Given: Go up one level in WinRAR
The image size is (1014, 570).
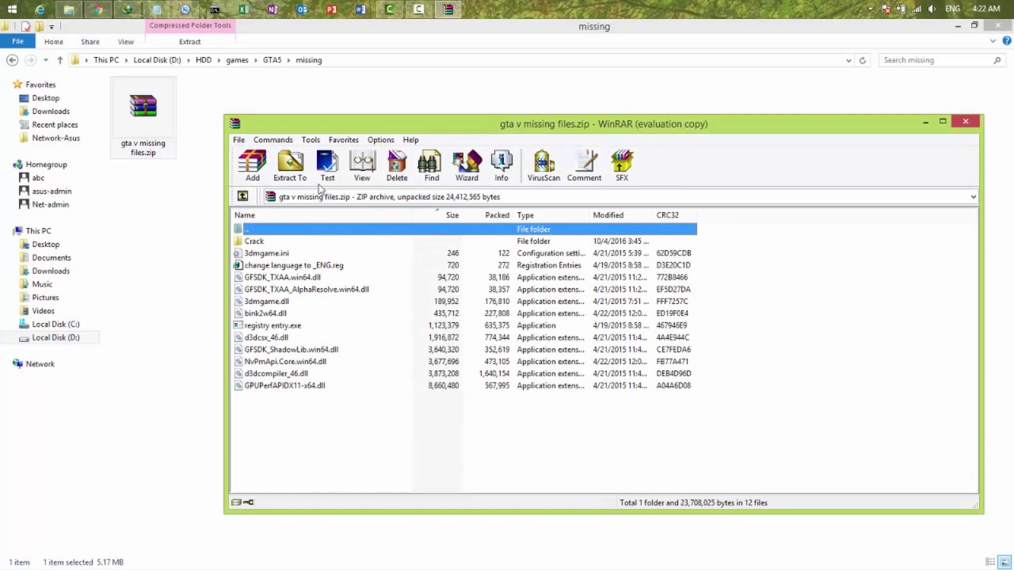Looking at the screenshot, I should [x=242, y=196].
